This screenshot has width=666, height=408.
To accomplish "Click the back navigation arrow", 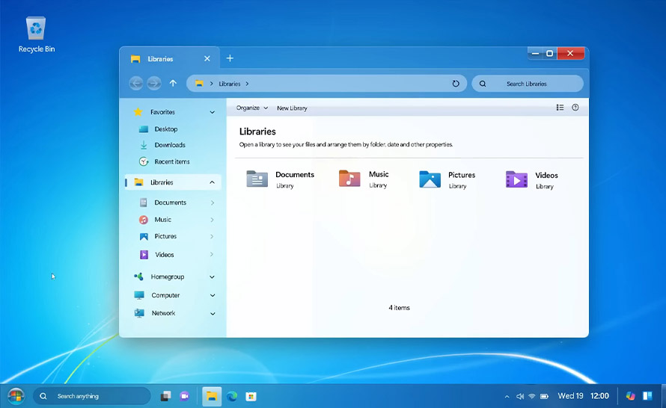I will [x=136, y=84].
